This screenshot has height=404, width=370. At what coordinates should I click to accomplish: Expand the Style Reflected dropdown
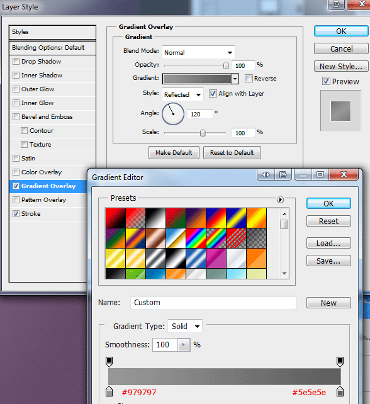pos(182,94)
